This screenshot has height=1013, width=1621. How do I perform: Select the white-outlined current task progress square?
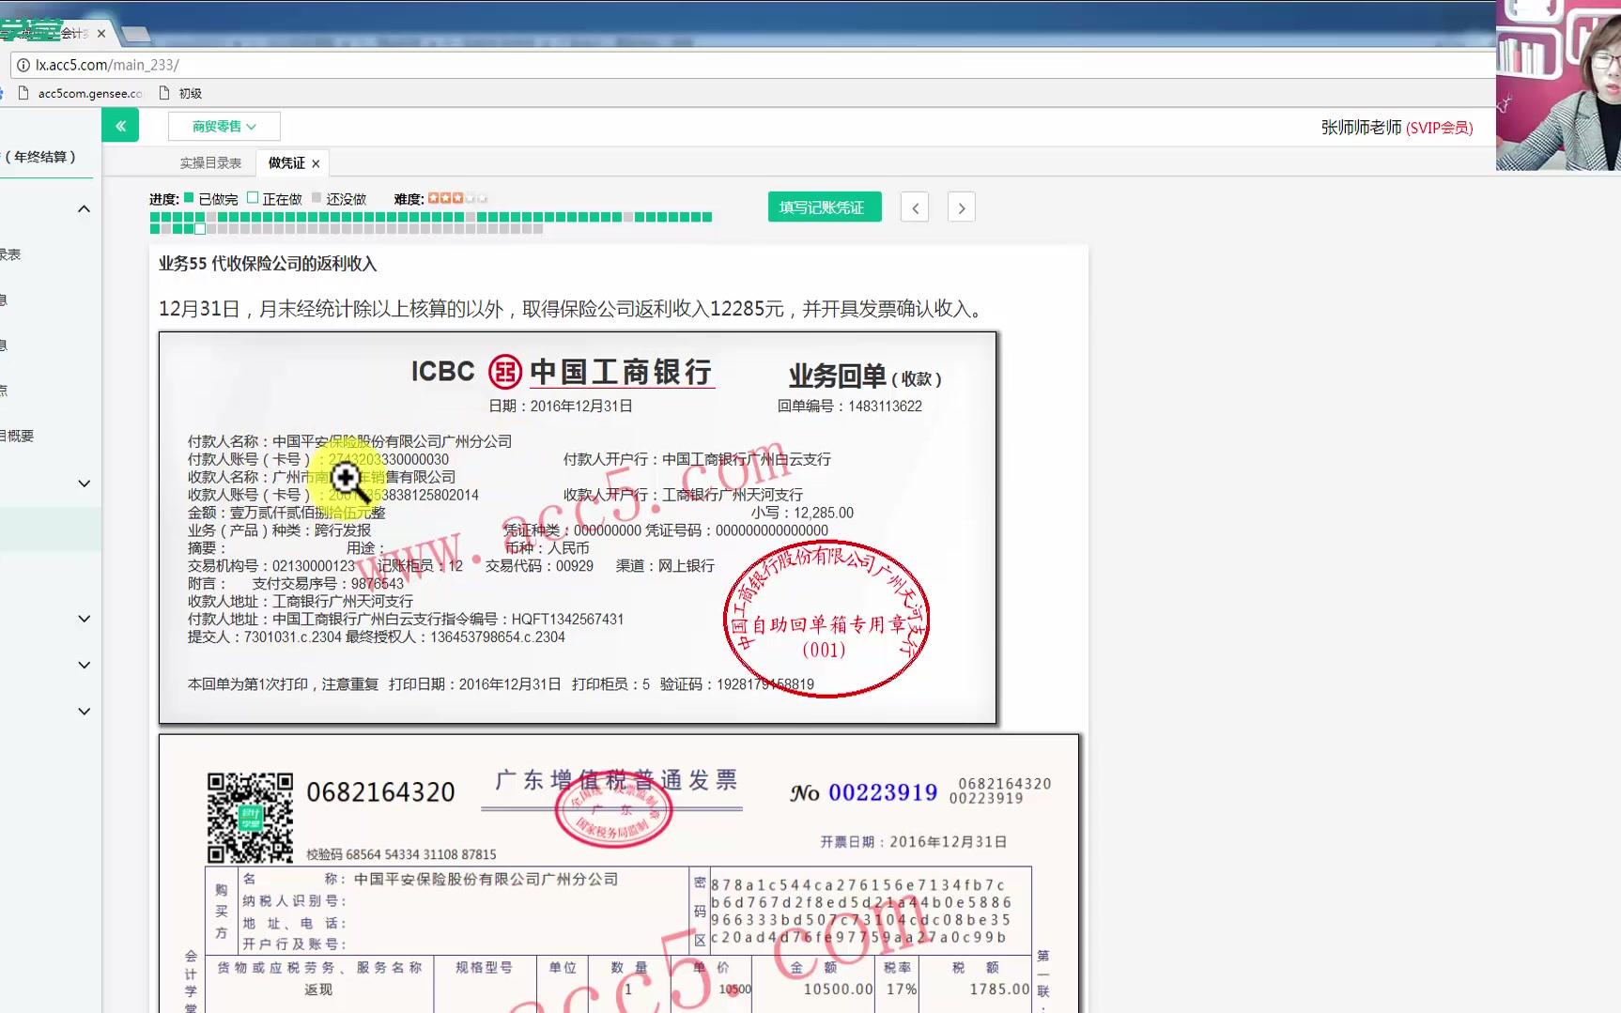click(200, 228)
